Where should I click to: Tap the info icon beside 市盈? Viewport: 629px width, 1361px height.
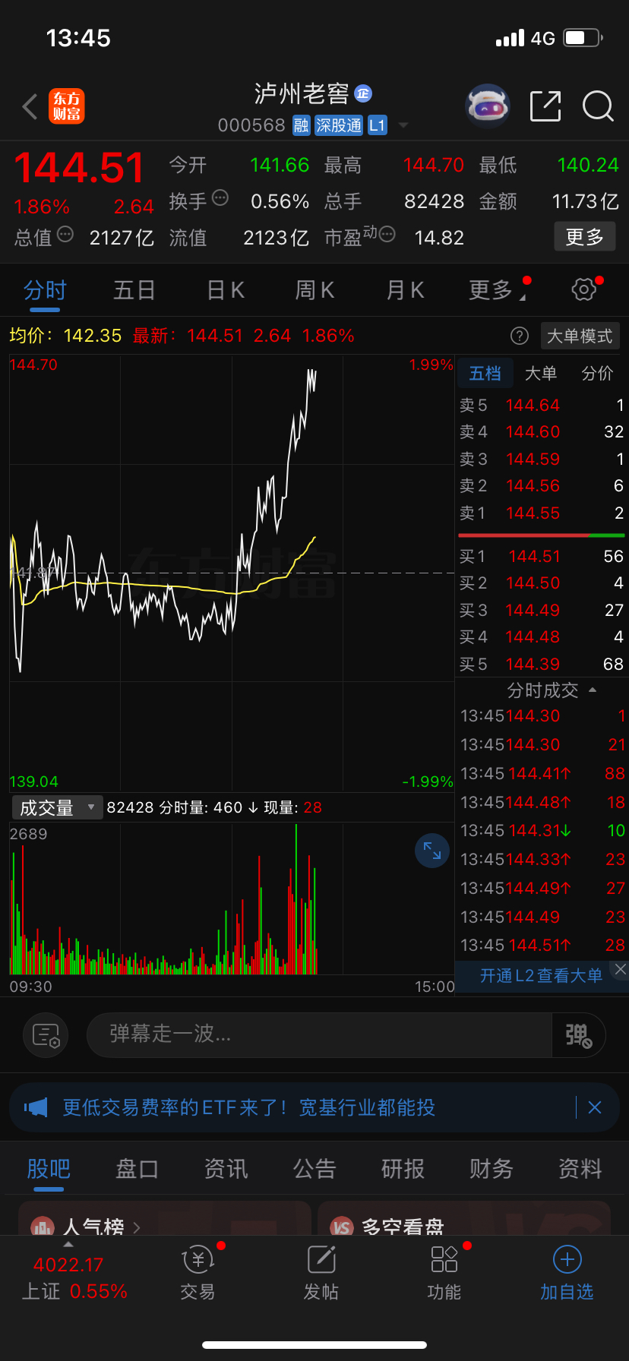pos(387,234)
